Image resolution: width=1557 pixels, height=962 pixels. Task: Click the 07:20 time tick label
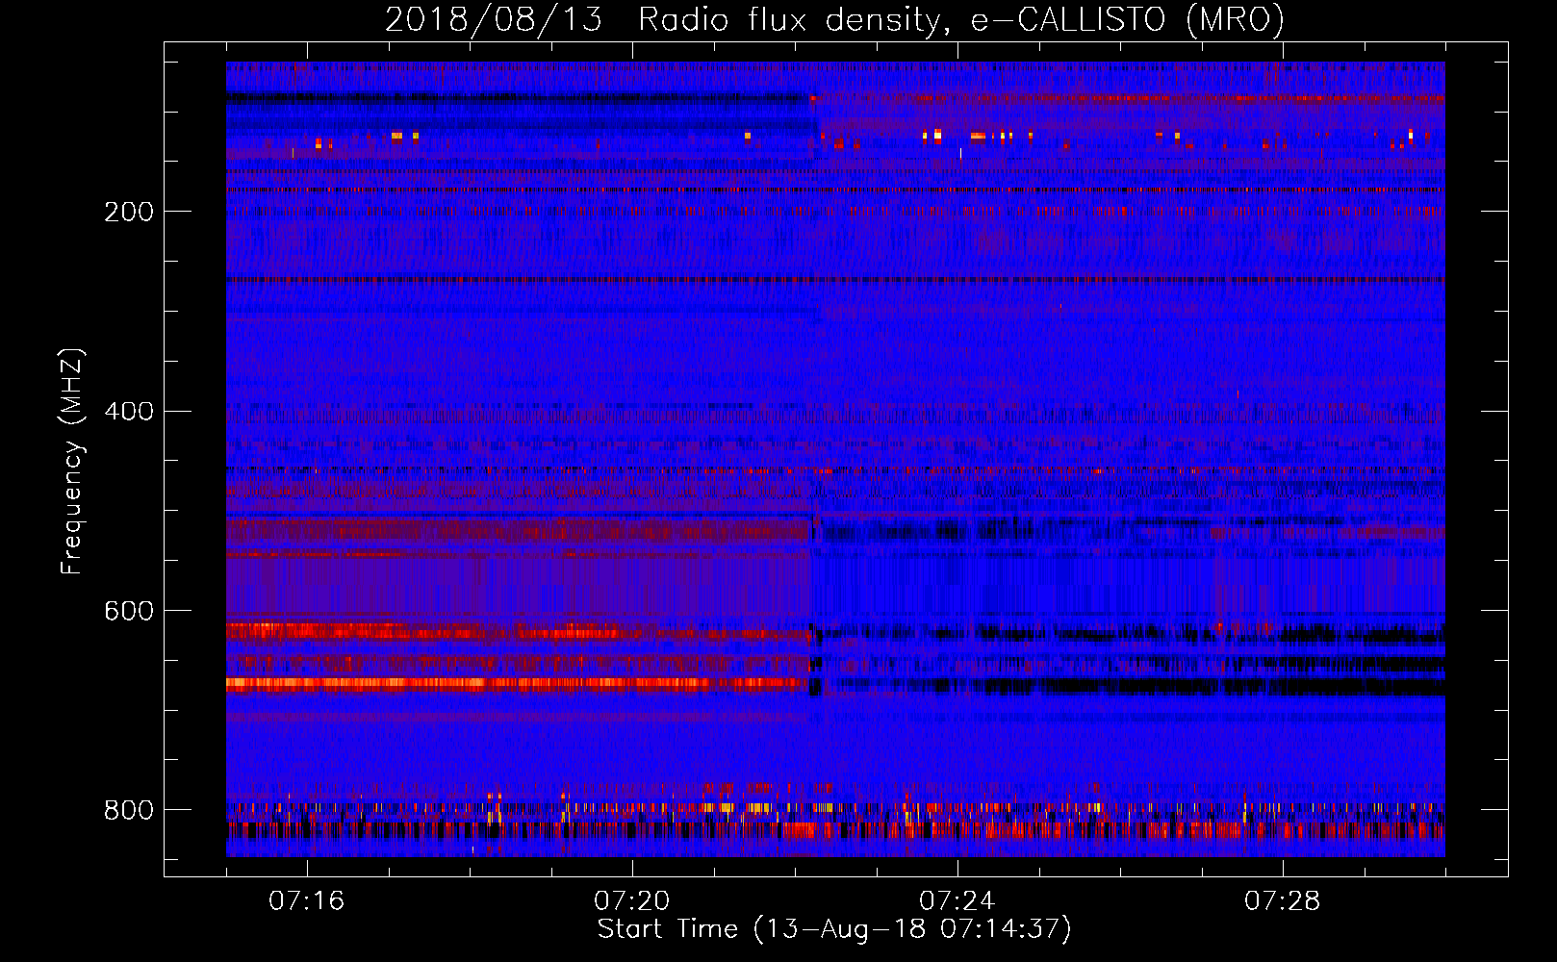tap(632, 901)
